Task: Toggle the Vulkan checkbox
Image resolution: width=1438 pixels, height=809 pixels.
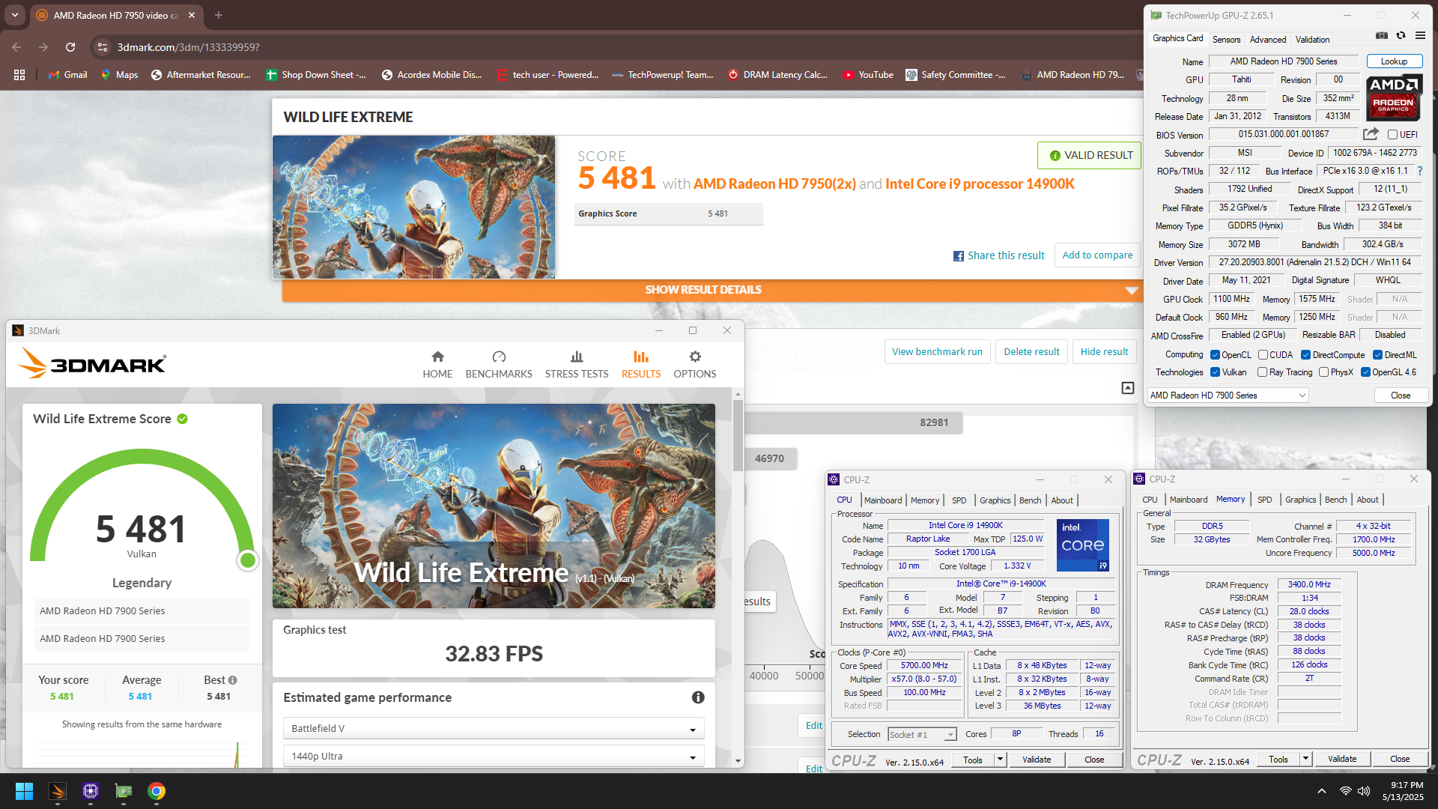Action: pos(1216,372)
